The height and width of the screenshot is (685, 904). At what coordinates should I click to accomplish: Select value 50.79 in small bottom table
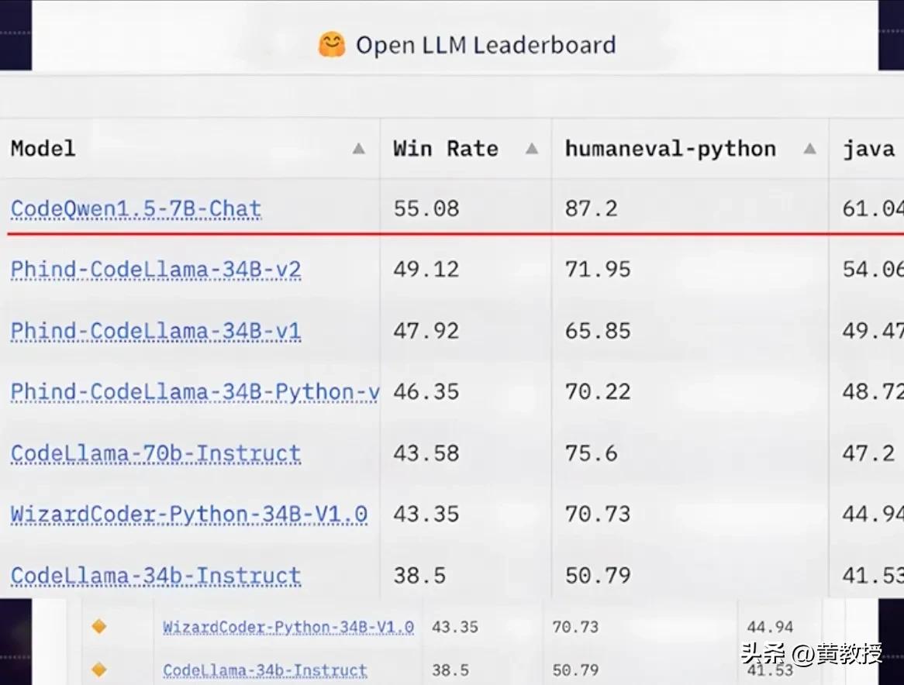click(575, 670)
